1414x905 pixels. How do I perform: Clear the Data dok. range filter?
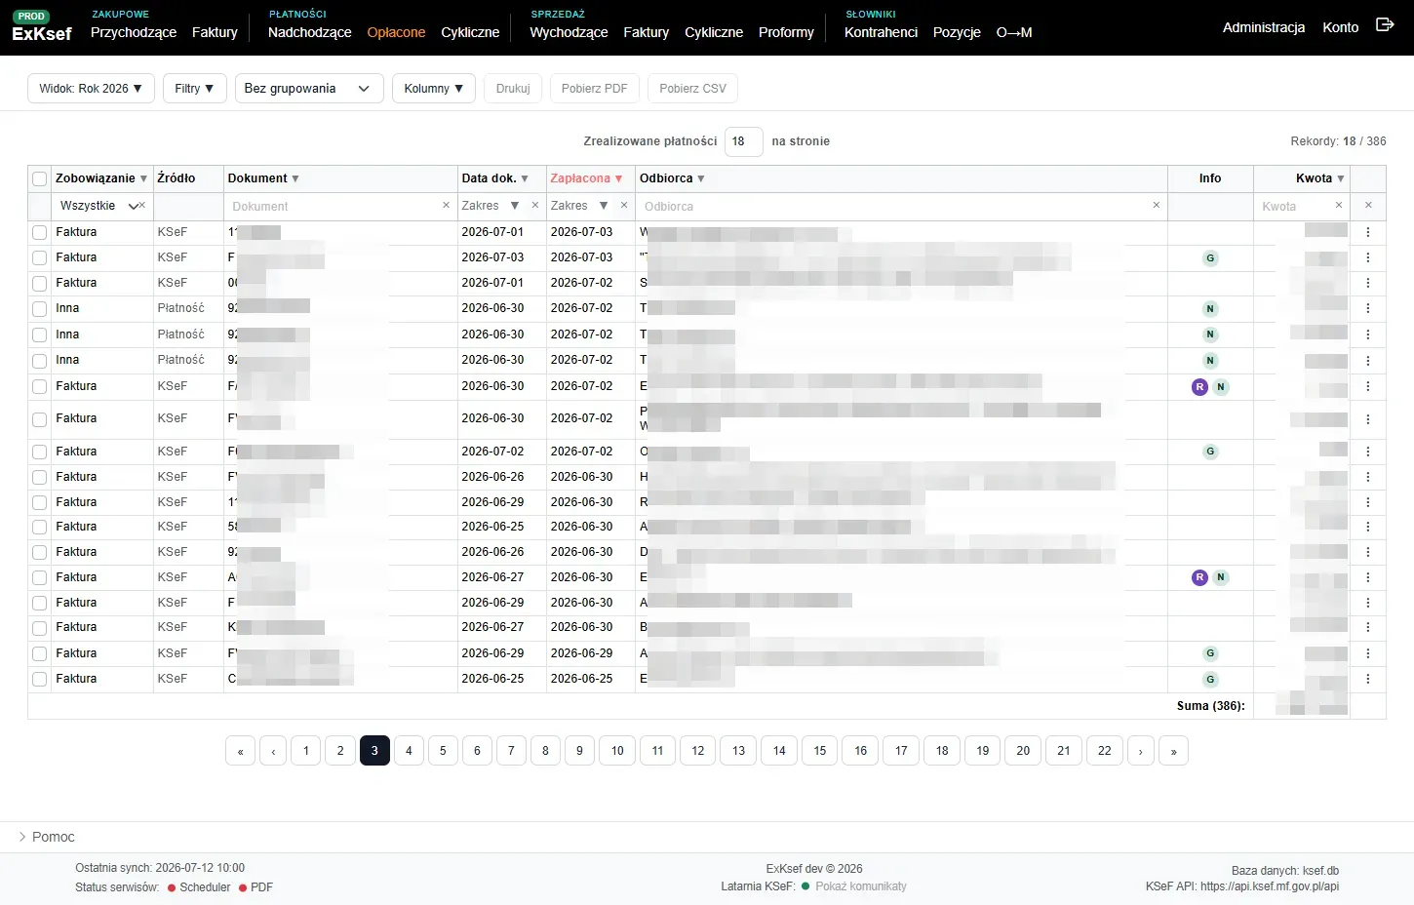[534, 206]
